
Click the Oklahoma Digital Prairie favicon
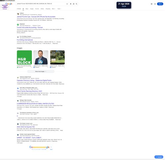(18, 78)
